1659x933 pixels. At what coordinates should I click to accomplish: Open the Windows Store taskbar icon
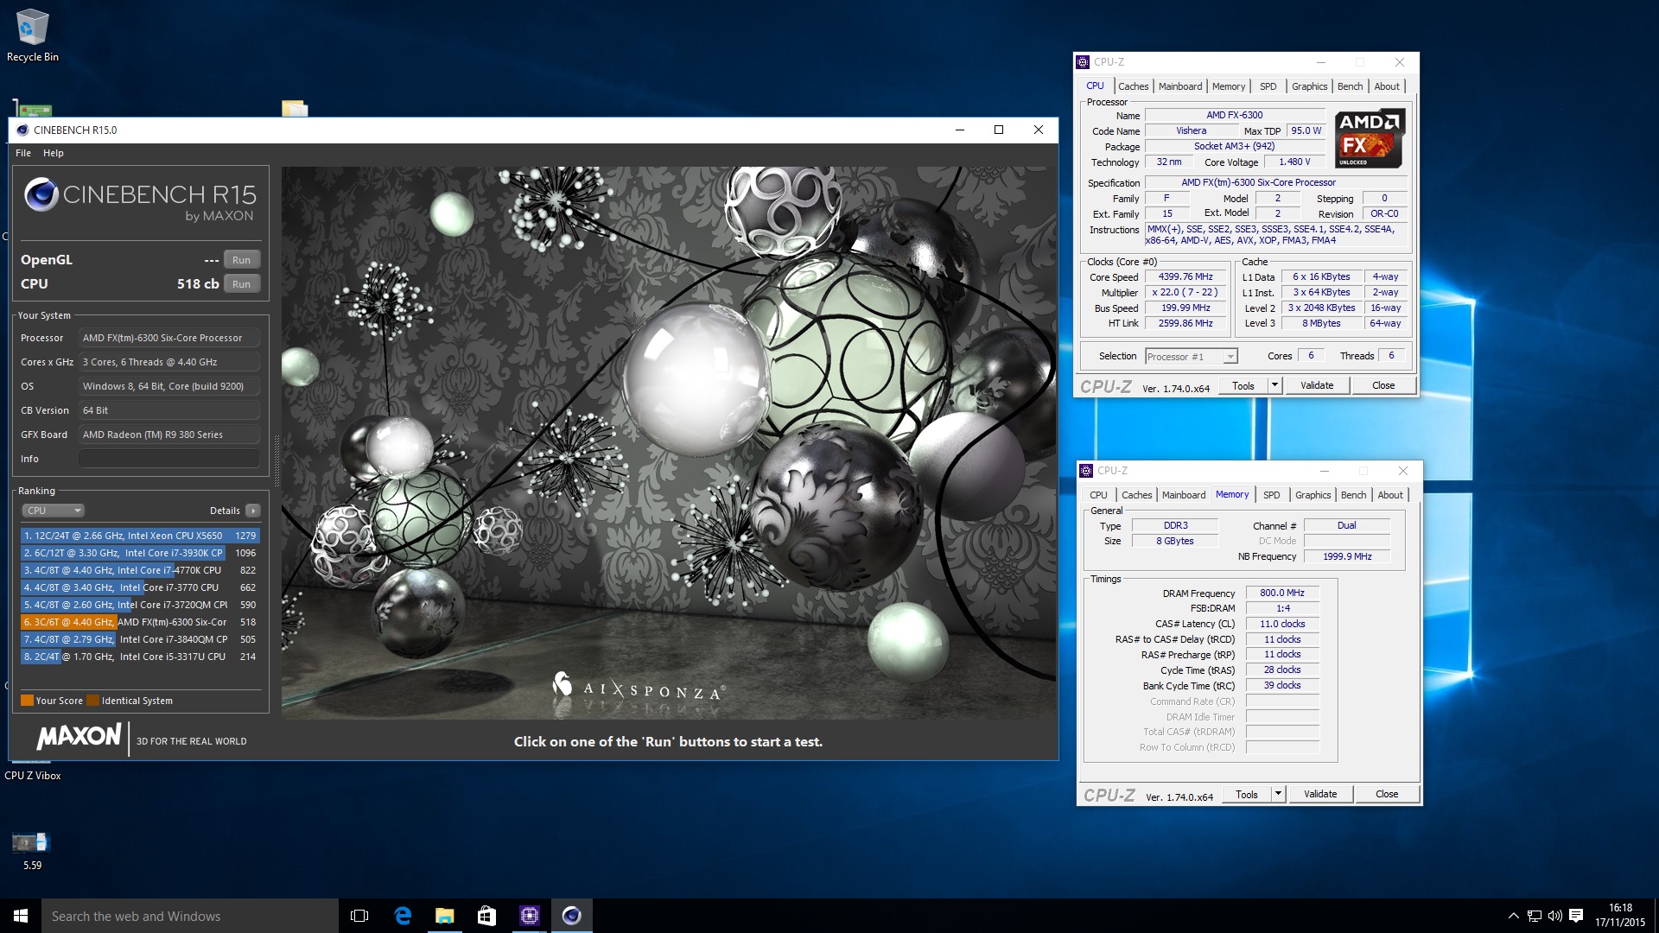[486, 916]
